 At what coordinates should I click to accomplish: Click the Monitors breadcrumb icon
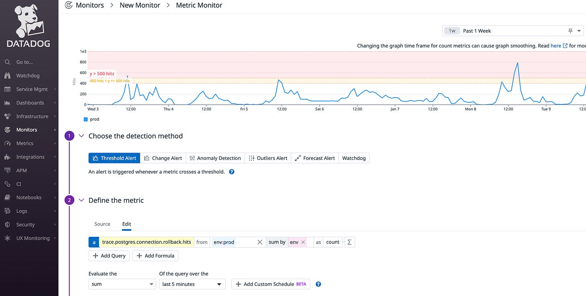[69, 5]
